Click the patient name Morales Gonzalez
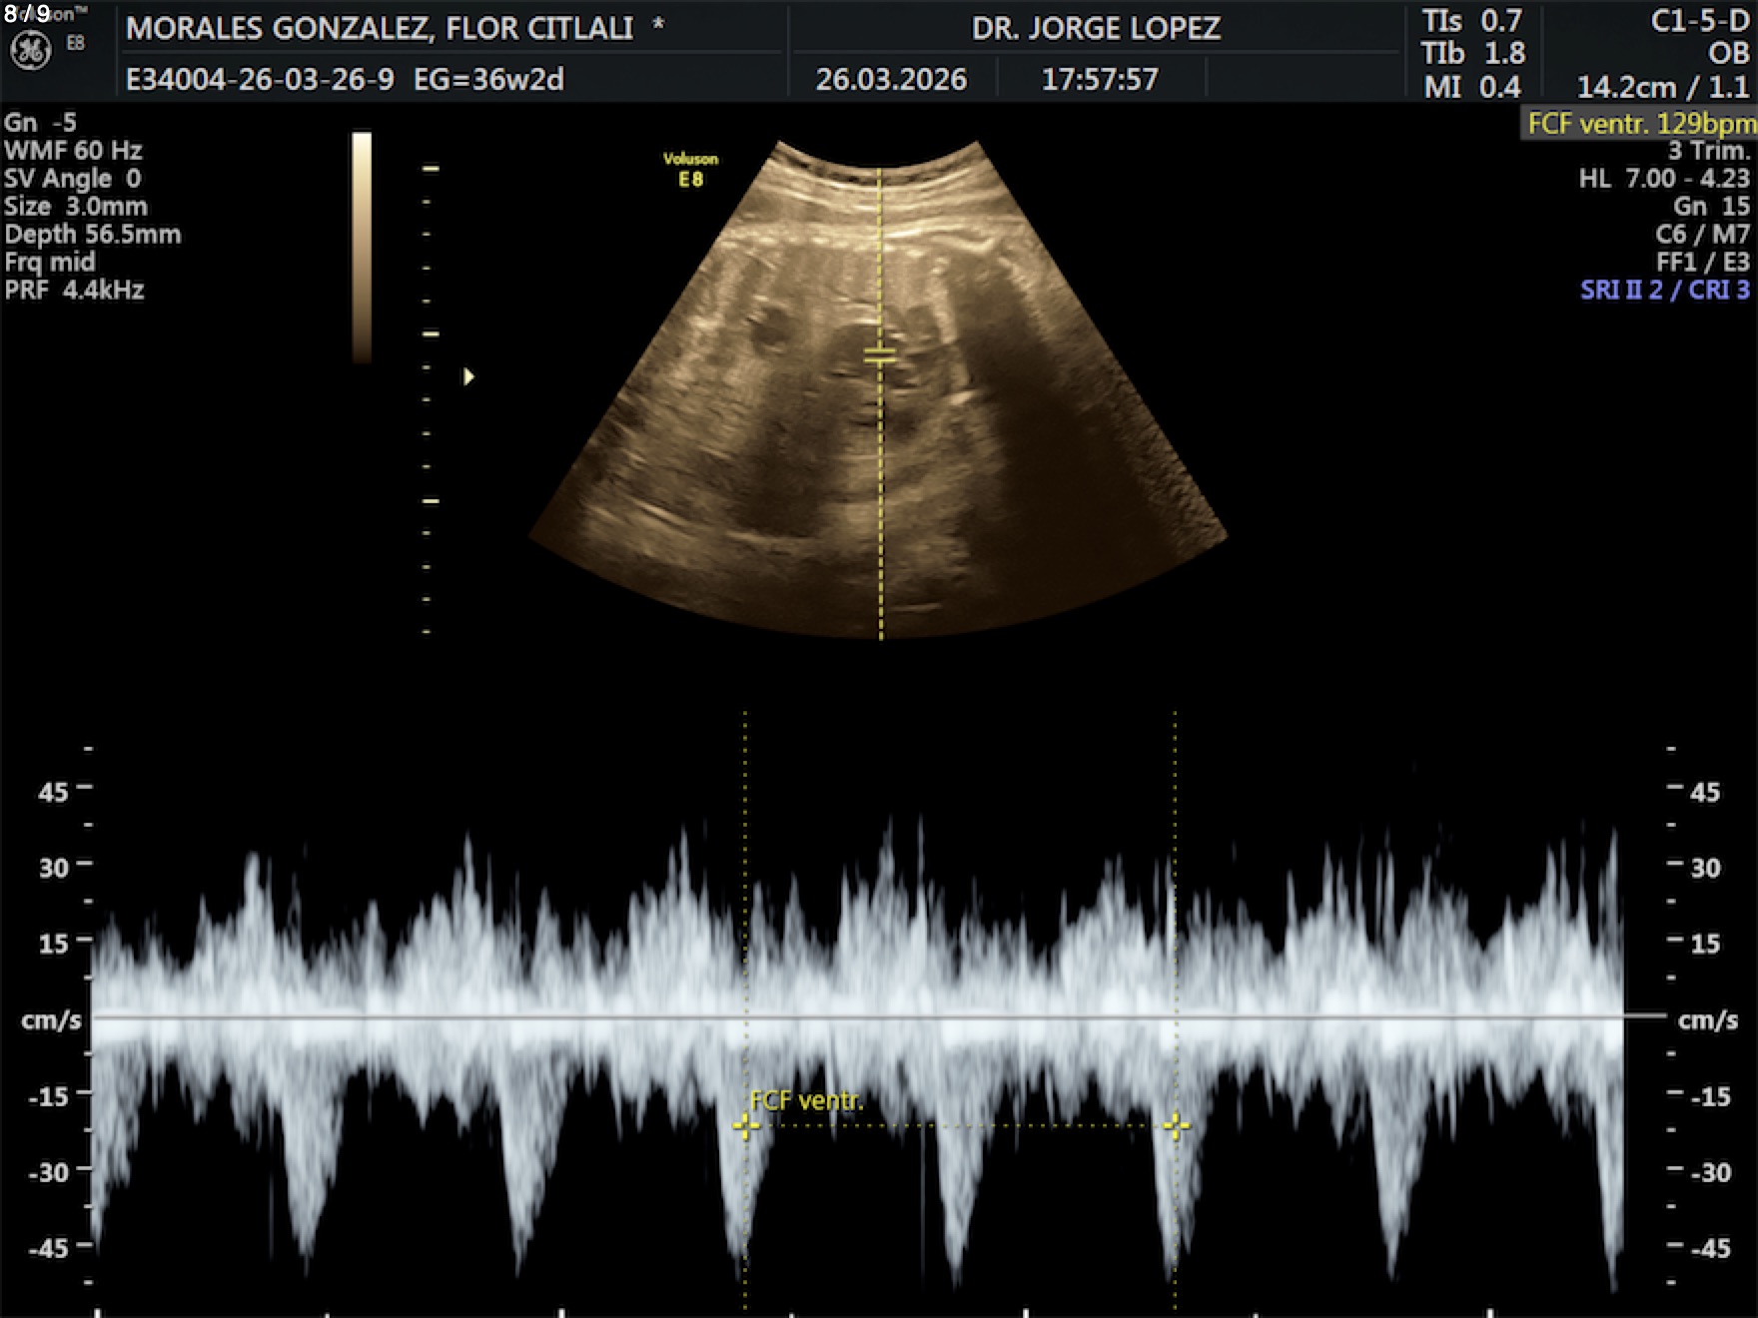 point(380,28)
